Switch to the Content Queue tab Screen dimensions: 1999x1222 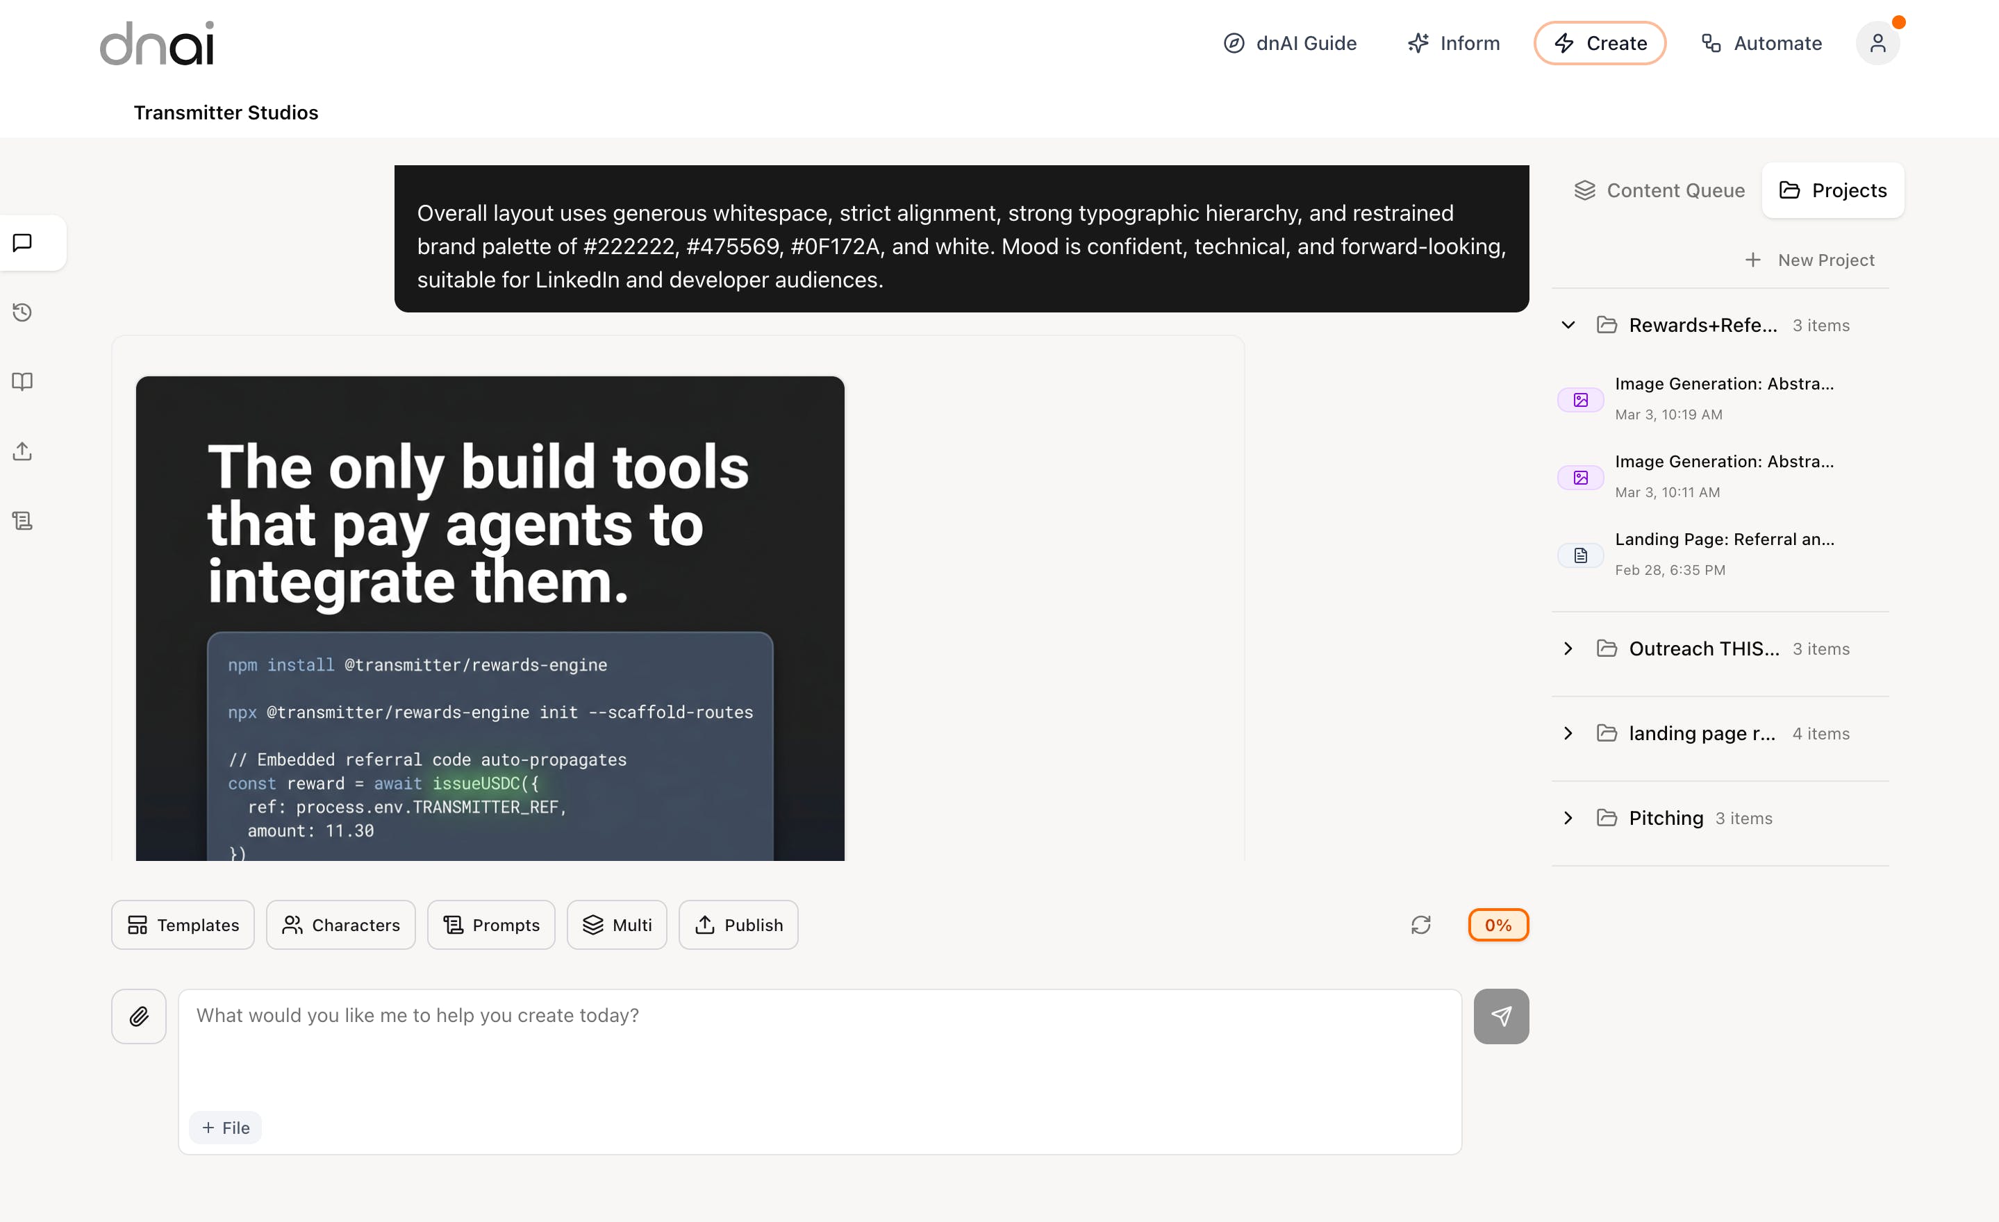coord(1659,190)
